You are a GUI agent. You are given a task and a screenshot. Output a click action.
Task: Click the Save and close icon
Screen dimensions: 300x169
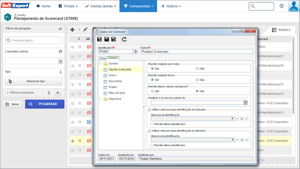[x=114, y=39]
